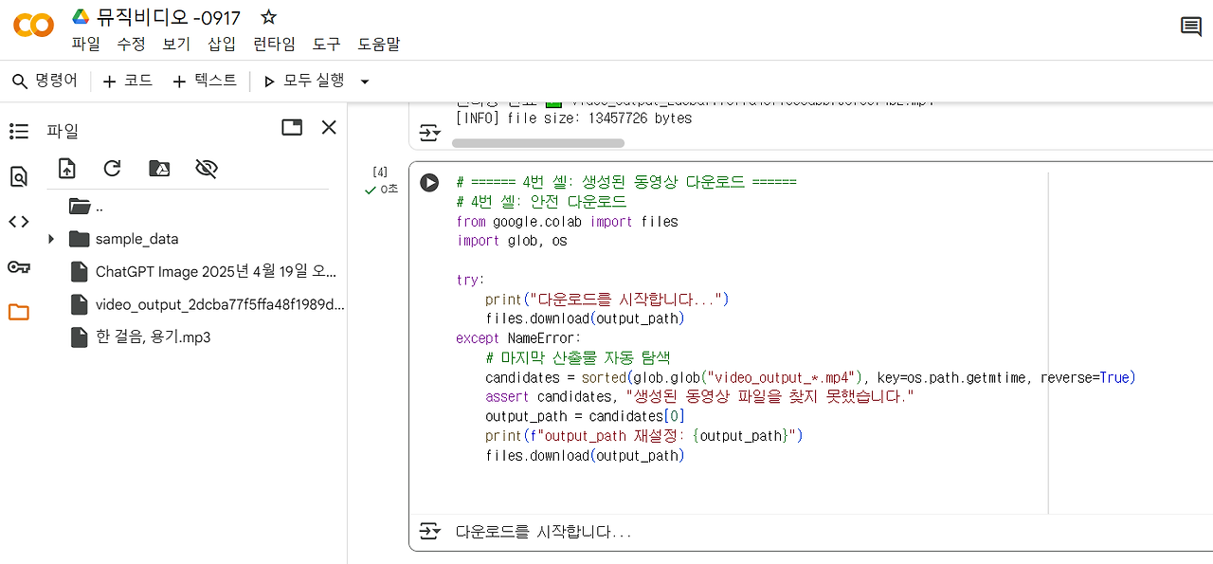Place cursor on 'import glob, os' line
The height and width of the screenshot is (564, 1213).
512,241
